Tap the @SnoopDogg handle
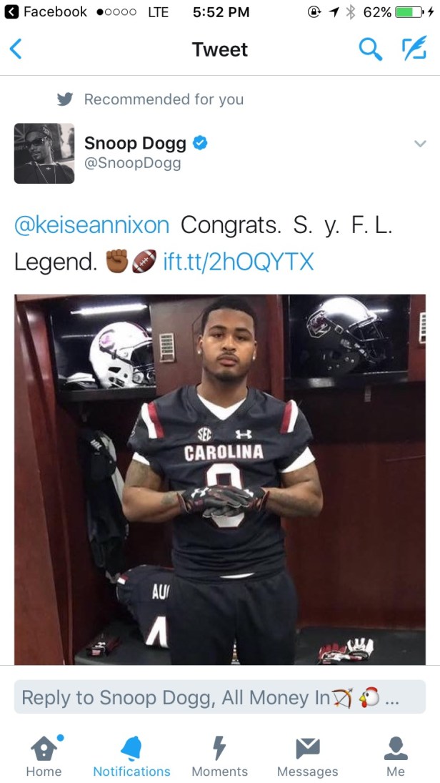Screen dimensions: 440x783 tap(132, 163)
